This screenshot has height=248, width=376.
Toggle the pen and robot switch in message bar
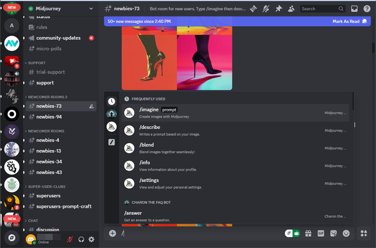click(292, 233)
